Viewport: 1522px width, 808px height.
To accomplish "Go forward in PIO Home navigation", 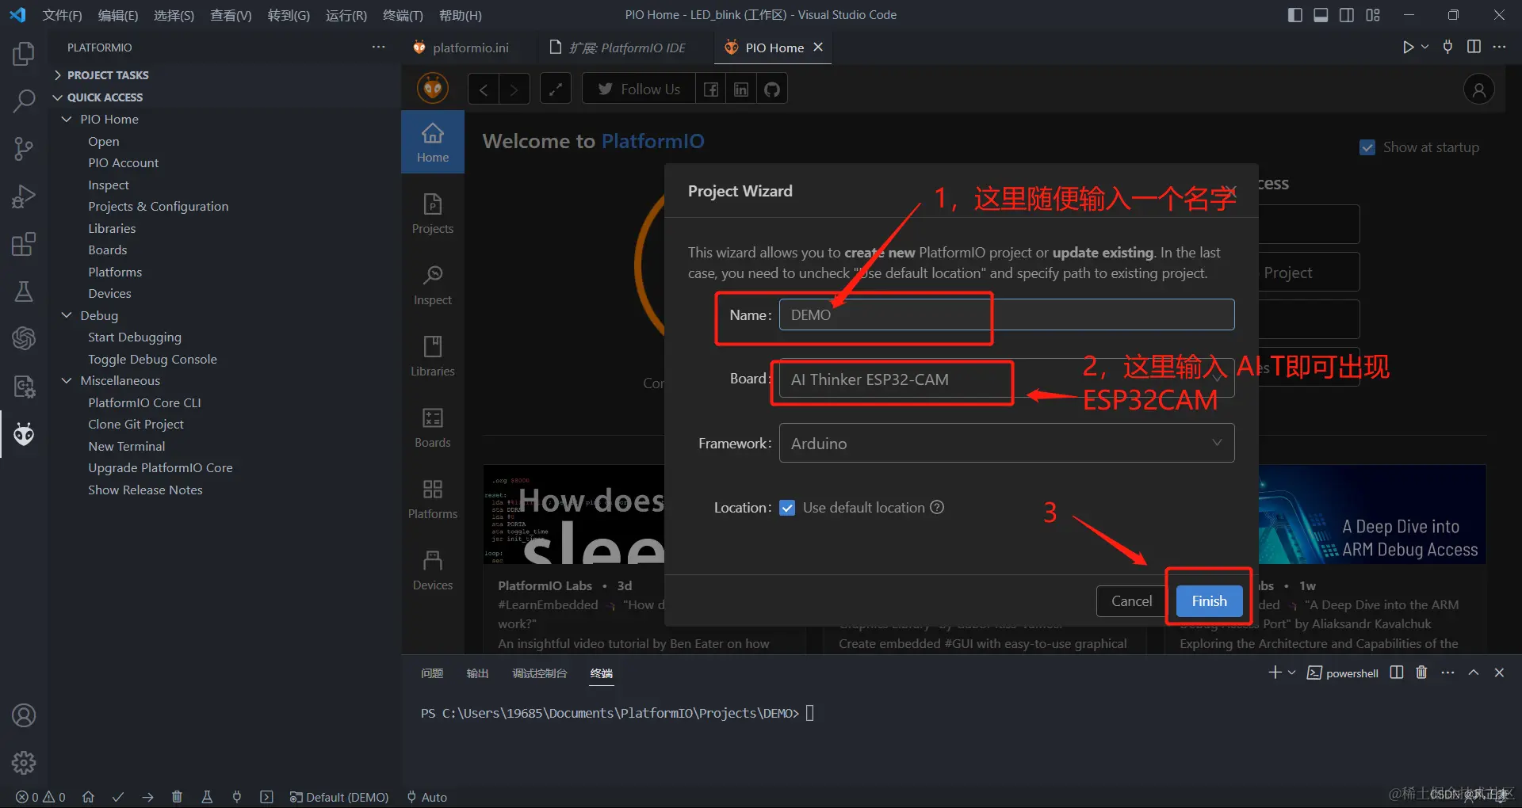I will pyautogui.click(x=514, y=90).
